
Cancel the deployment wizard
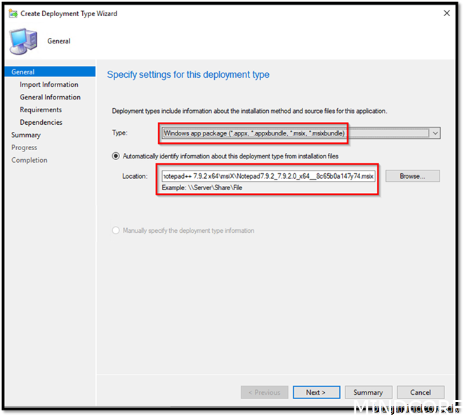point(420,392)
